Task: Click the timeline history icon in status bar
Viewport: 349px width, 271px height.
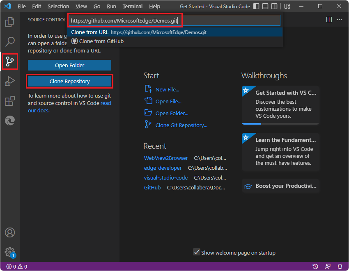Action: point(316,266)
